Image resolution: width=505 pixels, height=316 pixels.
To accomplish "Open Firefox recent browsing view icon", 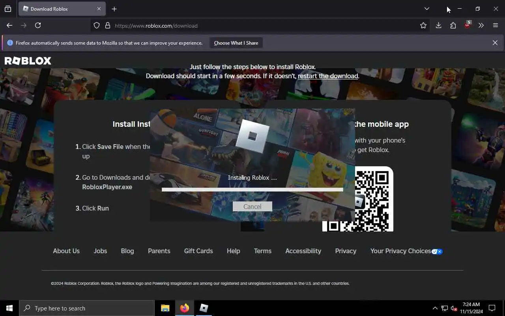I will [8, 9].
